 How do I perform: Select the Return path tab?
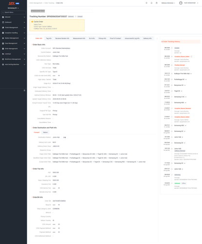click(x=45, y=132)
